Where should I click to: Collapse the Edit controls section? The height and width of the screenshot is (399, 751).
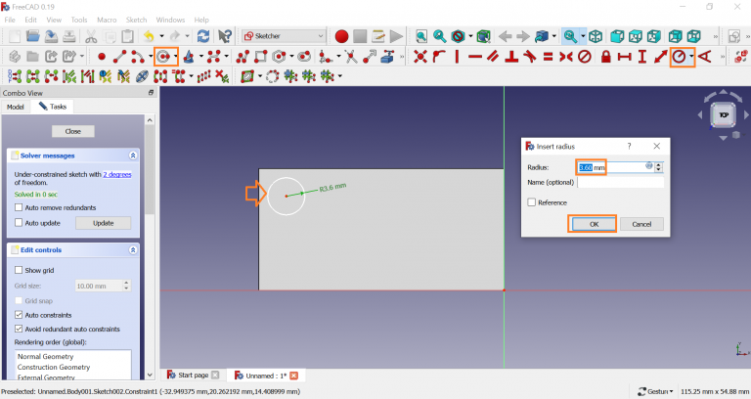(133, 250)
